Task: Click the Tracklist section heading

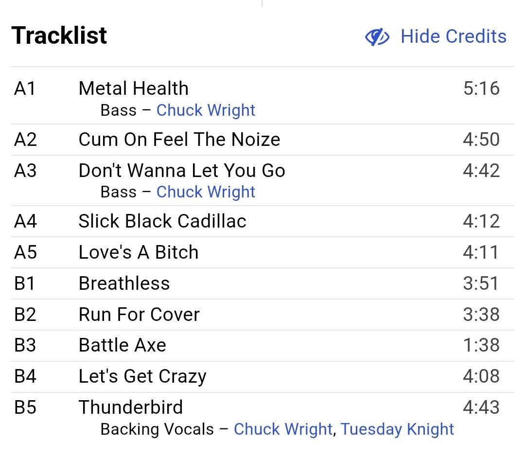Action: coord(59,35)
